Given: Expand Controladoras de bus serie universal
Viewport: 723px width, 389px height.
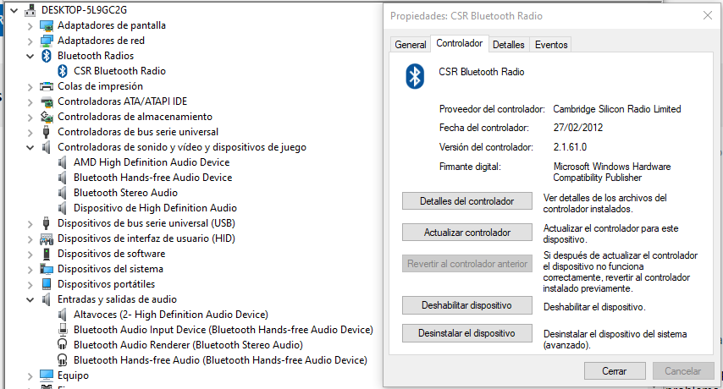Looking at the screenshot, I should [x=30, y=132].
